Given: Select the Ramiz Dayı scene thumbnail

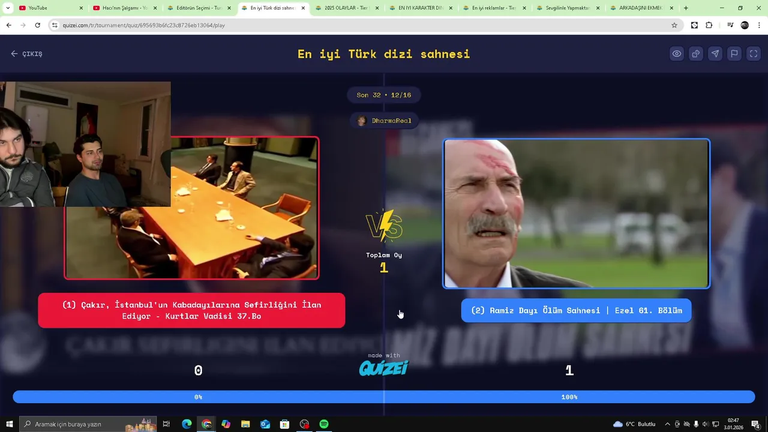Looking at the screenshot, I should pos(576,214).
